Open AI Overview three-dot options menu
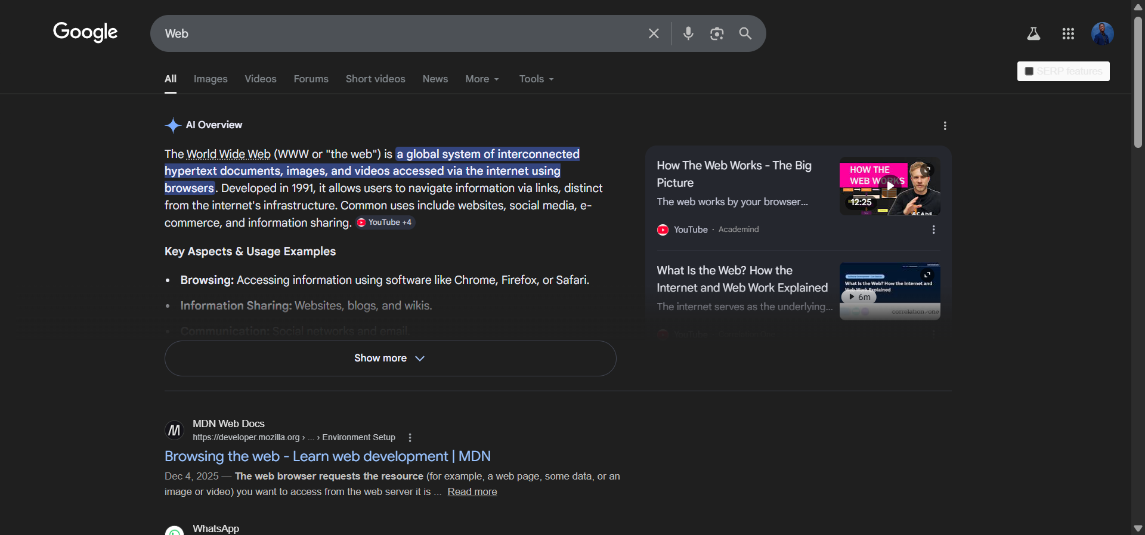Viewport: 1145px width, 535px height. pyautogui.click(x=945, y=126)
